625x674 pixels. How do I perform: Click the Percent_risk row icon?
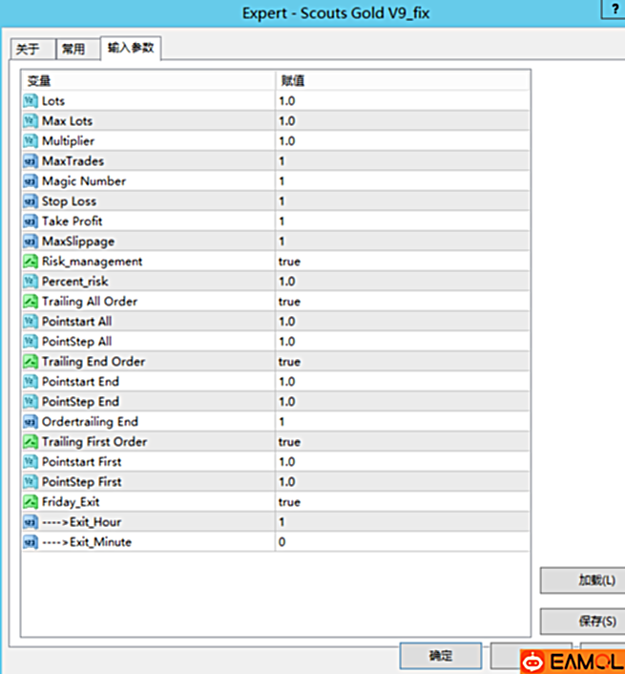point(31,282)
